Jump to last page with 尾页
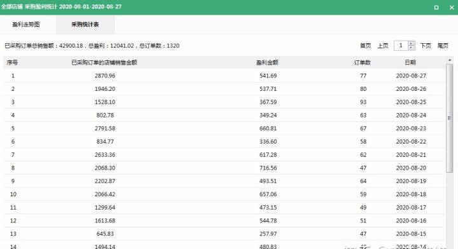 click(443, 46)
